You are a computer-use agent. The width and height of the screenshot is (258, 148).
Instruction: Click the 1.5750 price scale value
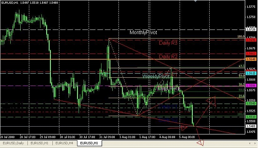[251, 17]
